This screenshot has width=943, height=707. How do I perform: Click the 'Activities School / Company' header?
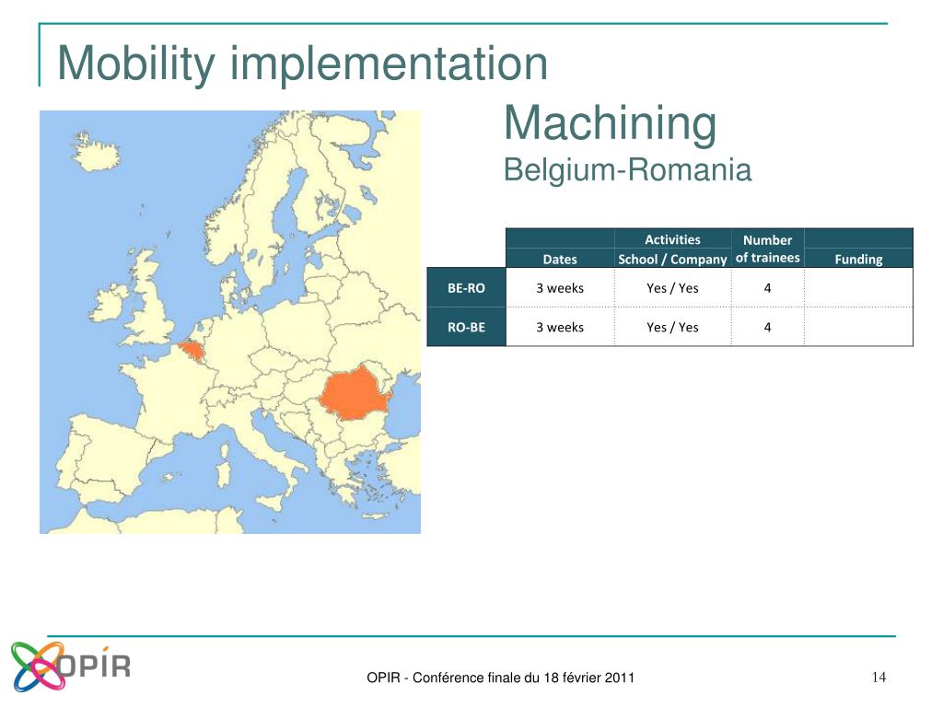coord(672,249)
